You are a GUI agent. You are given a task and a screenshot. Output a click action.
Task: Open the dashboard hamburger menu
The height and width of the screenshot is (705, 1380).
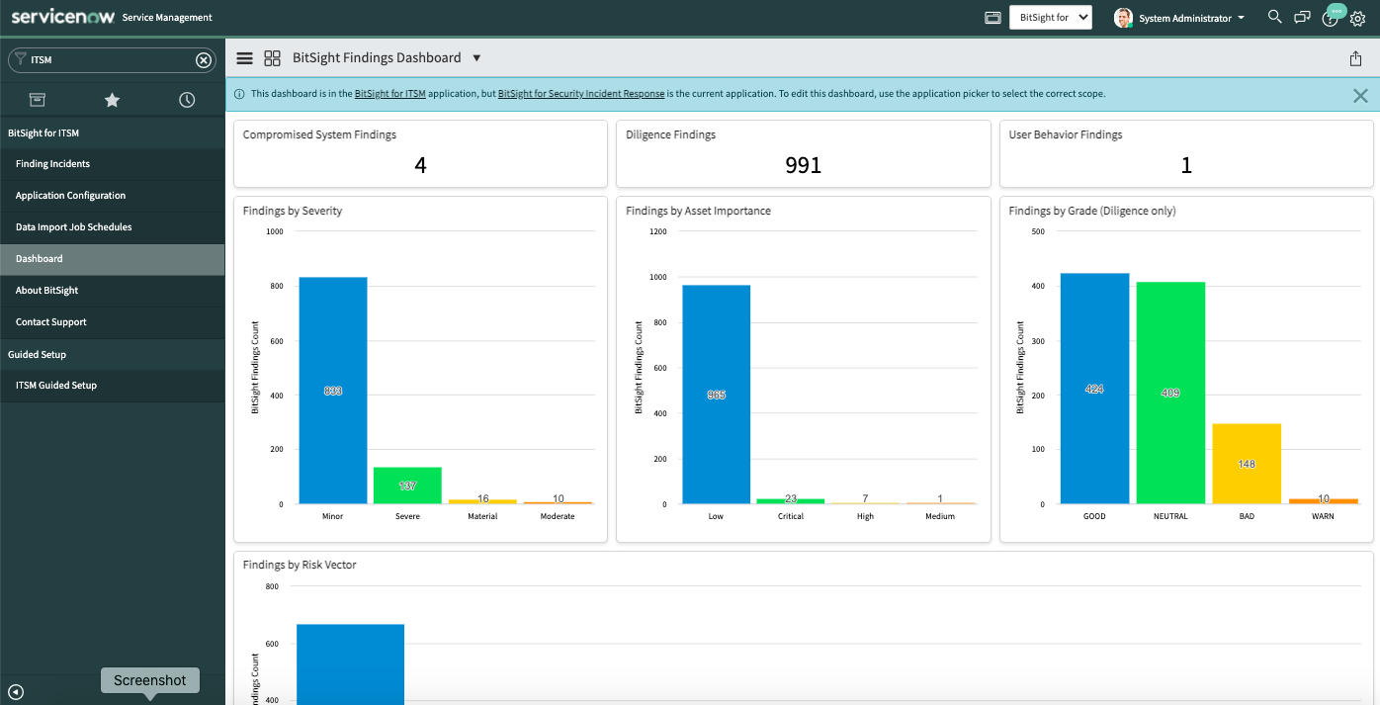tap(245, 58)
